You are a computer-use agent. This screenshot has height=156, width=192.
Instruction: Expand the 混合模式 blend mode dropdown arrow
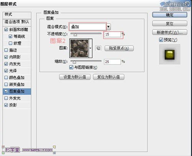point(108,27)
